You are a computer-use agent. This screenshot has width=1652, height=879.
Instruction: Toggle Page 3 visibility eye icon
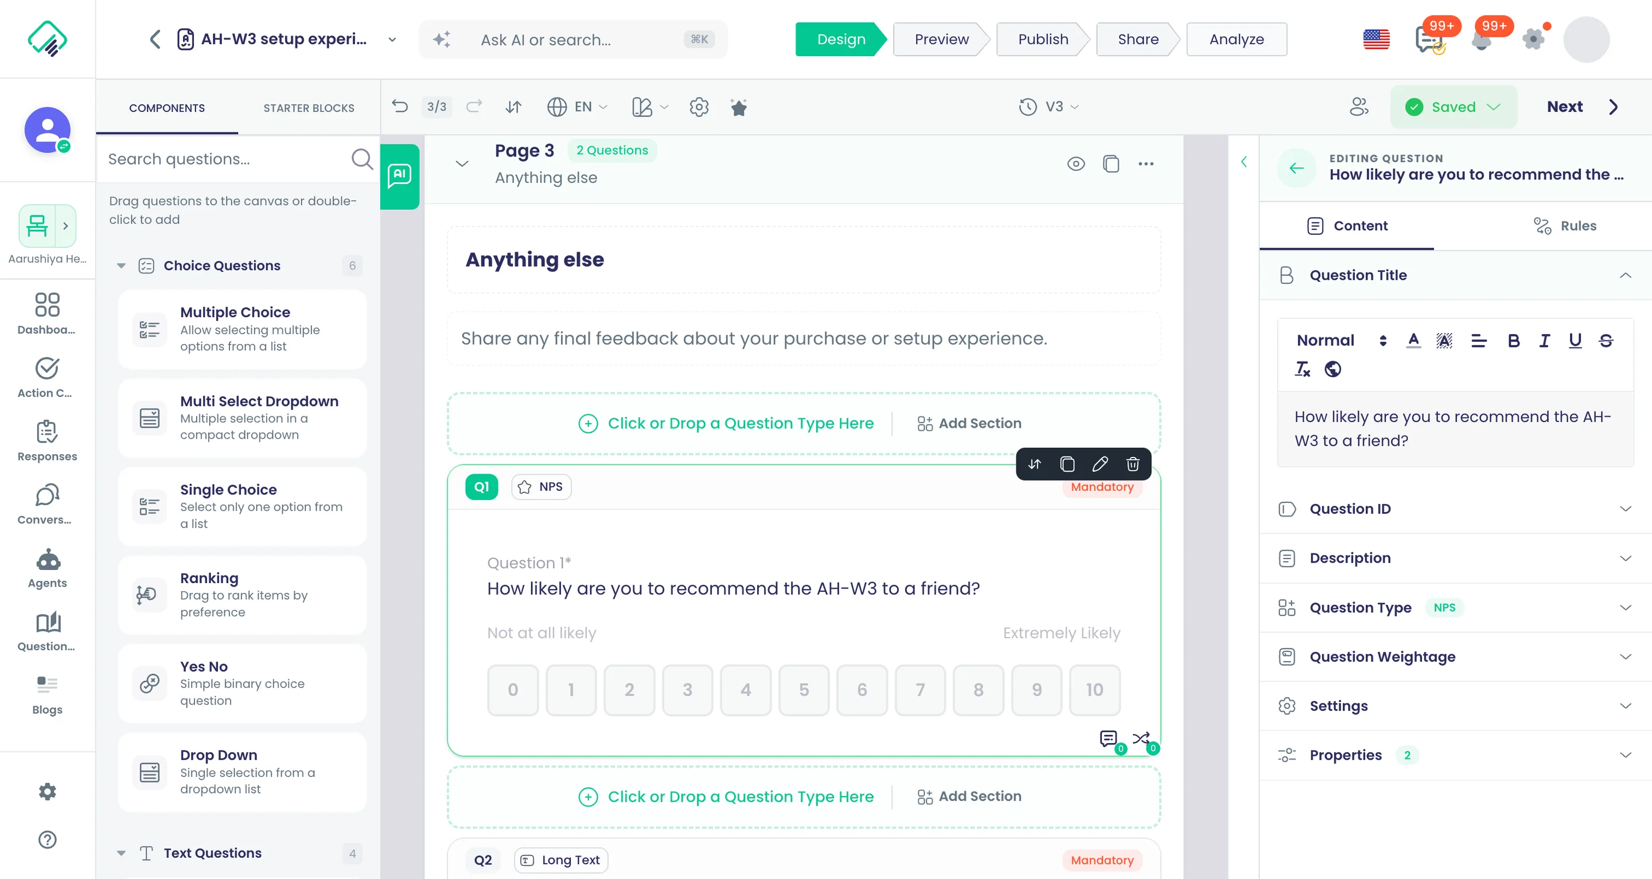1076,163
